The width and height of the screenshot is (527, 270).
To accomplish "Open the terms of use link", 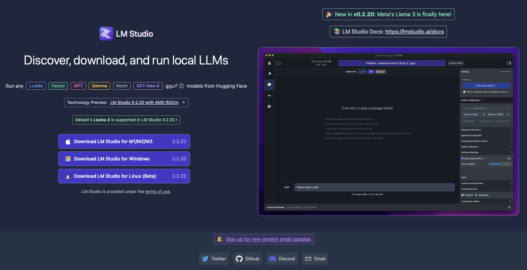I will 157,191.
